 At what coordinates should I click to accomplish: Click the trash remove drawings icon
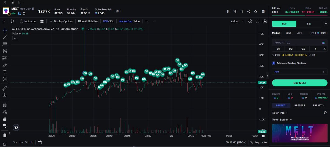coord(5,135)
